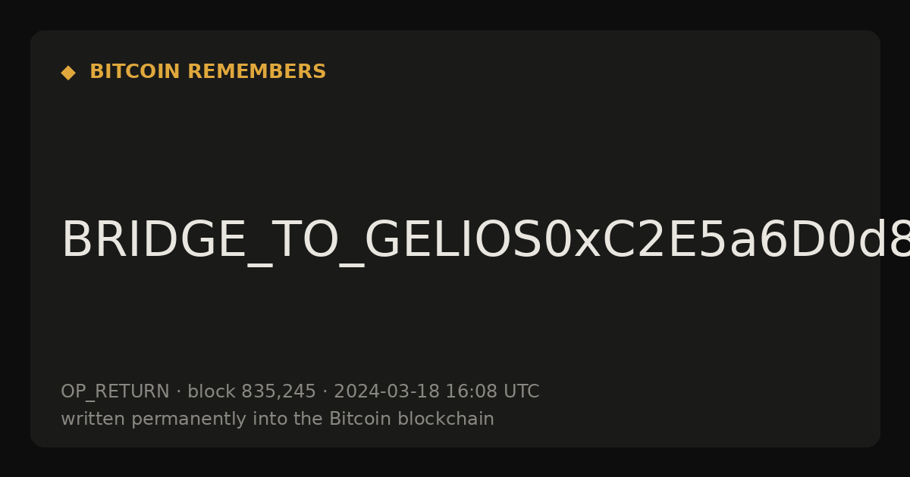
Task: Open block 835,245 reference
Action: point(252,392)
